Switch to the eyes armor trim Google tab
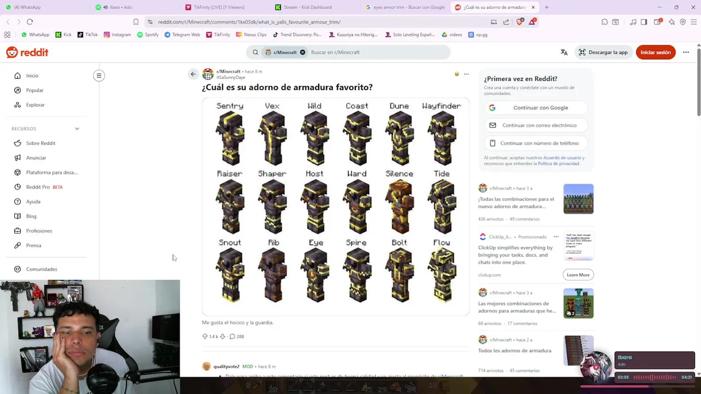Screen dimensions: 701x394 point(406,7)
